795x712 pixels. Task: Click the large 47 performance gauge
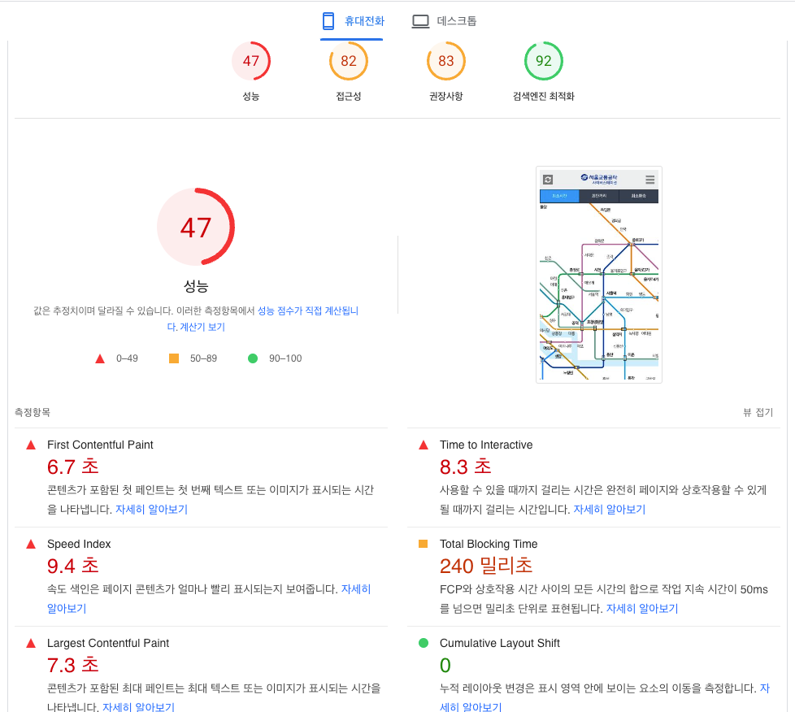pyautogui.click(x=196, y=227)
